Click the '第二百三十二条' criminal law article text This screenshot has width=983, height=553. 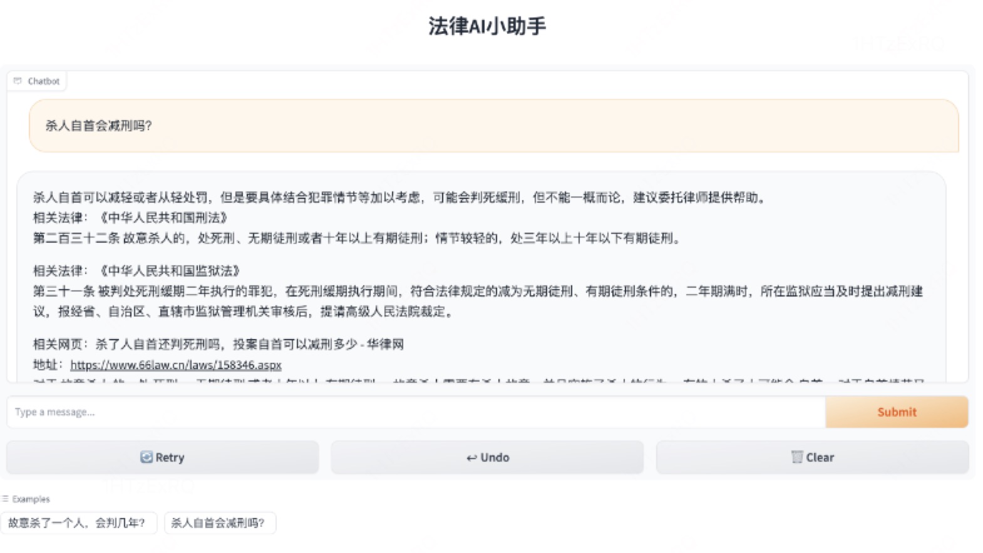tap(357, 238)
